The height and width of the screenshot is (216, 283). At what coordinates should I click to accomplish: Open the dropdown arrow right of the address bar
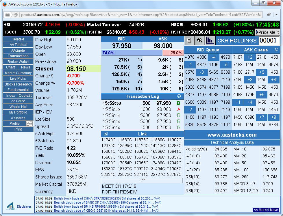(276, 15)
